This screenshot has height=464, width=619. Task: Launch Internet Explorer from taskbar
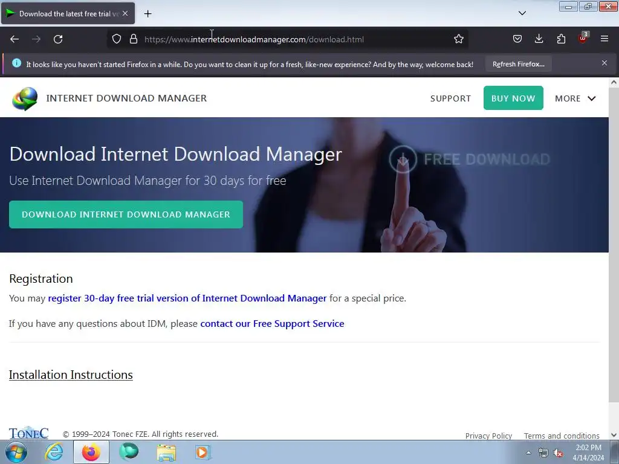point(54,452)
